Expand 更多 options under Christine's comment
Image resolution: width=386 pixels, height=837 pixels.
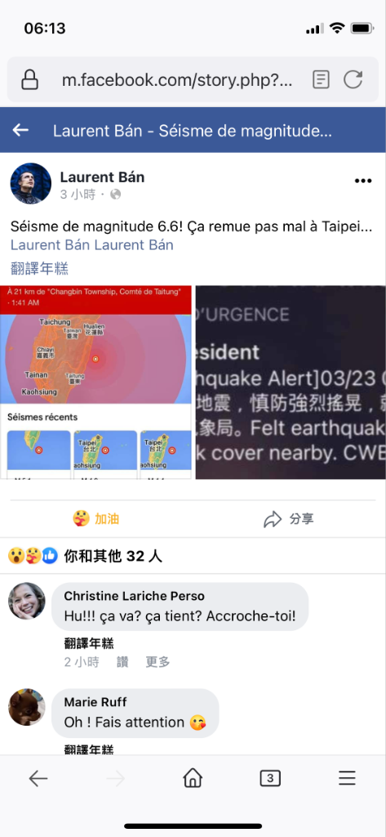click(x=158, y=662)
